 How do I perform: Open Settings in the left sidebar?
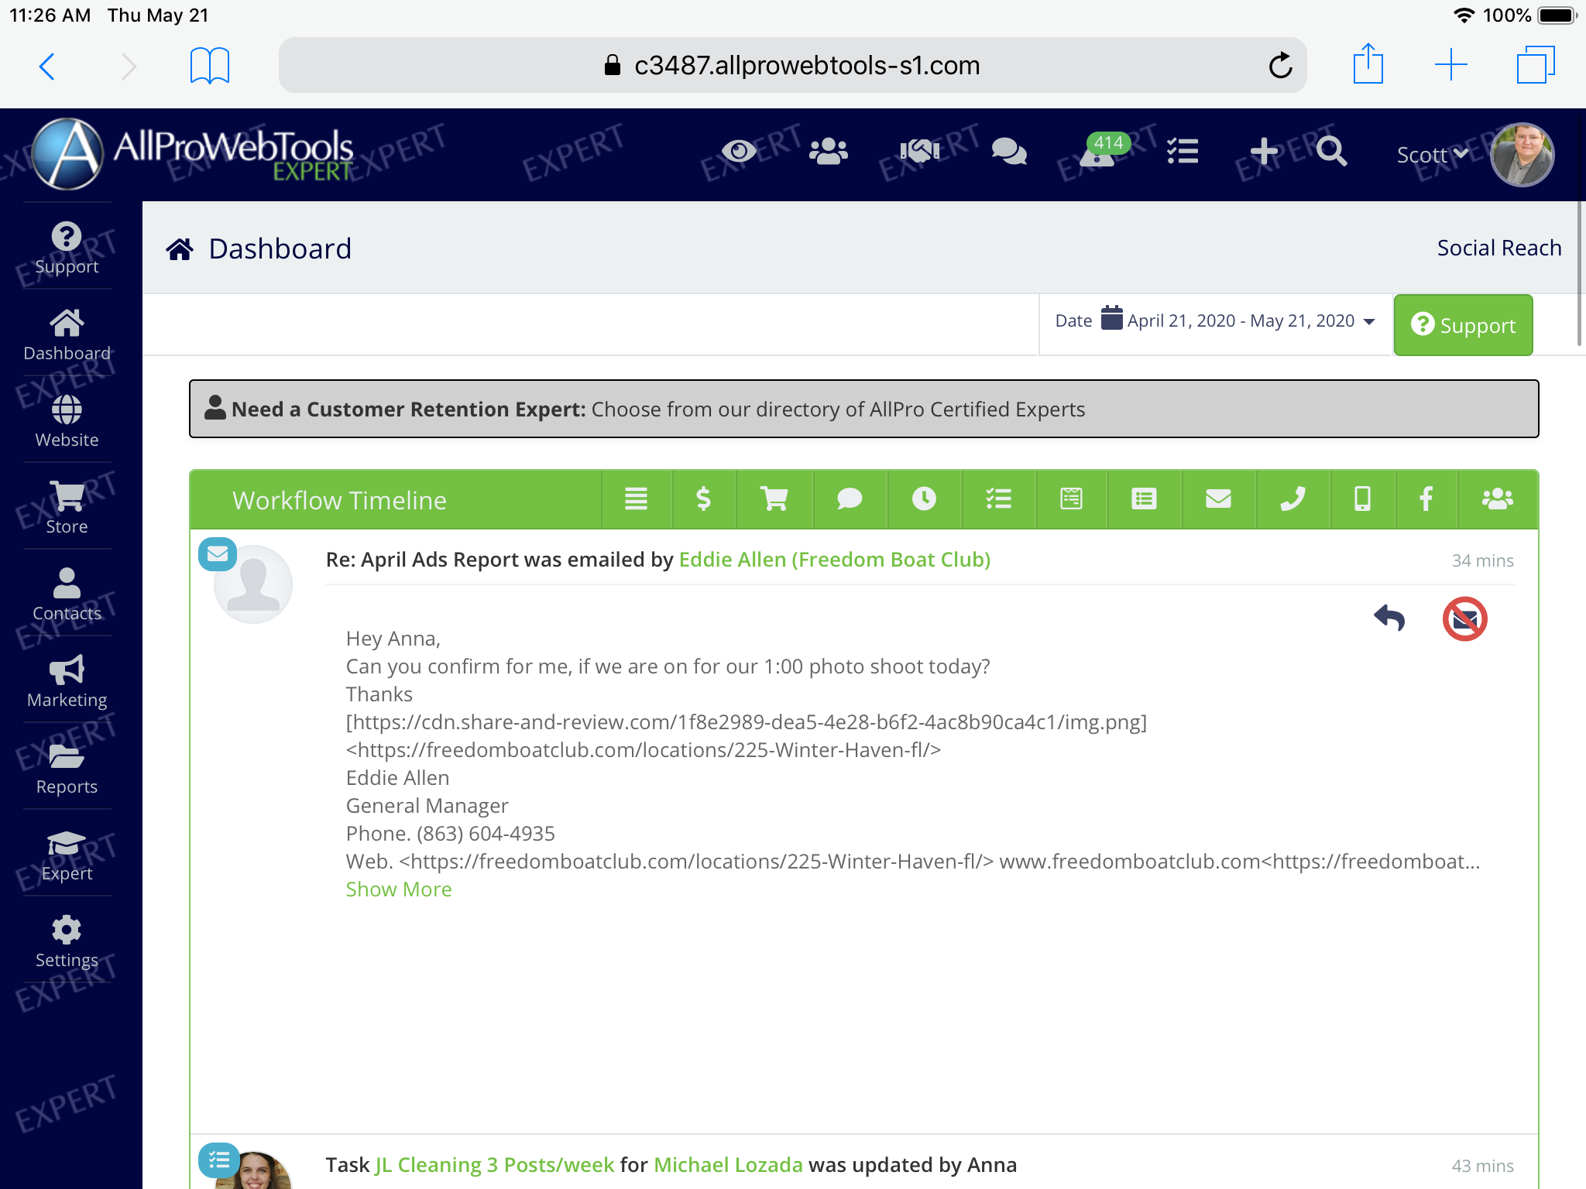(x=67, y=942)
